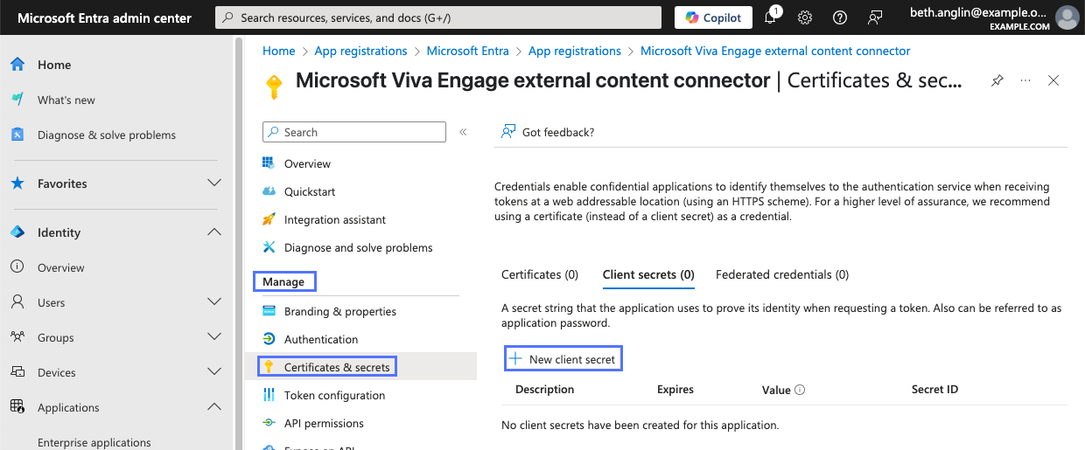This screenshot has height=450, width=1085.
Task: Click the Diagnose and solve problems wrench icon
Action: click(269, 247)
